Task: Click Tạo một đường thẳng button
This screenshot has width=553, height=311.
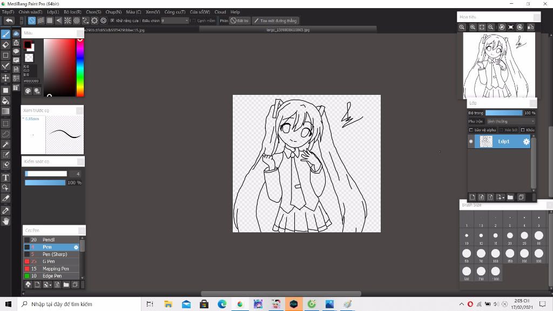Action: (x=275, y=21)
